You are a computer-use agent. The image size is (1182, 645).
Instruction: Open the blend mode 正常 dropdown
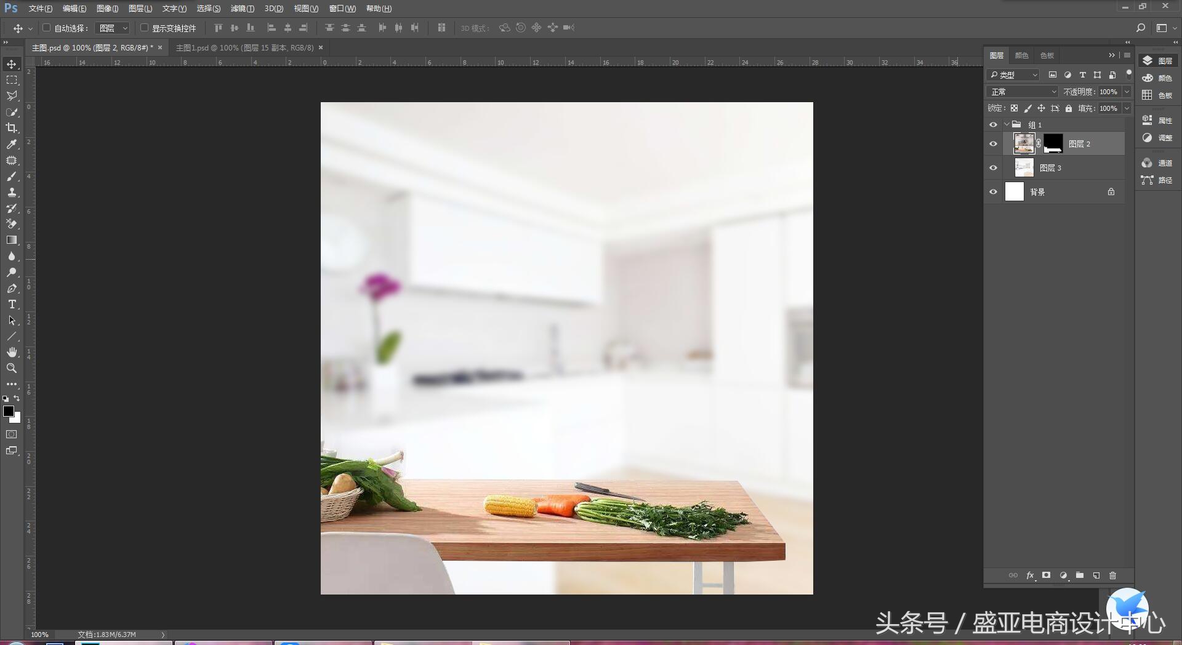1023,92
